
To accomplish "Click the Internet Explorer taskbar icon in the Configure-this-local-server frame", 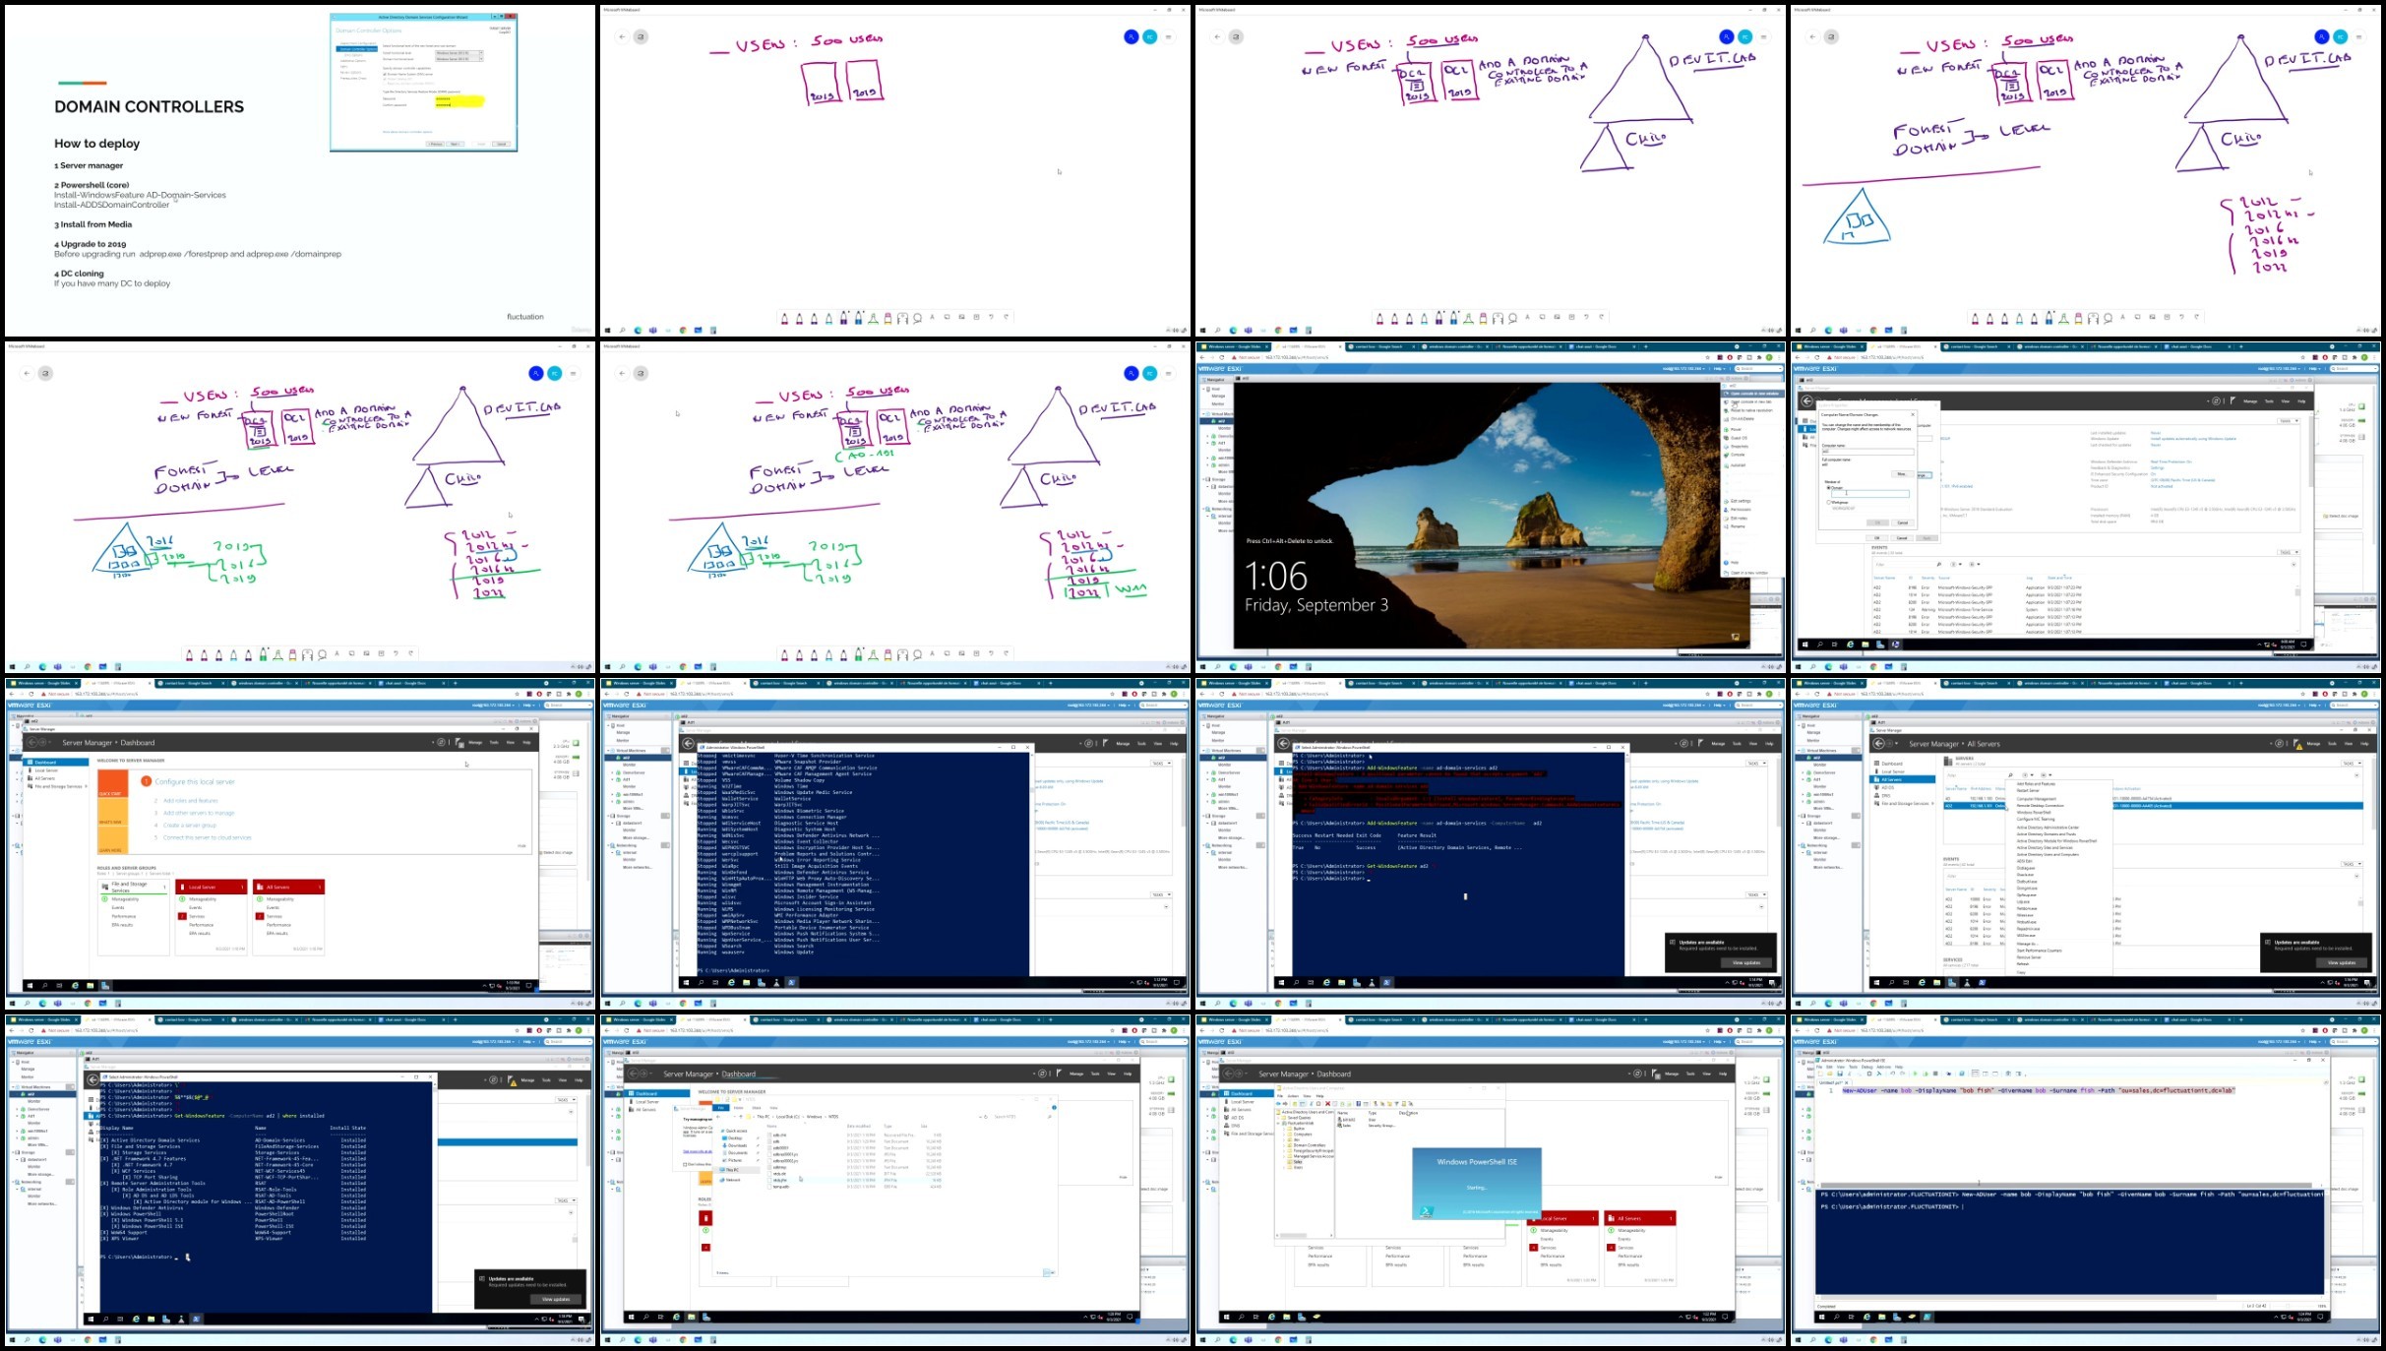I will (75, 985).
